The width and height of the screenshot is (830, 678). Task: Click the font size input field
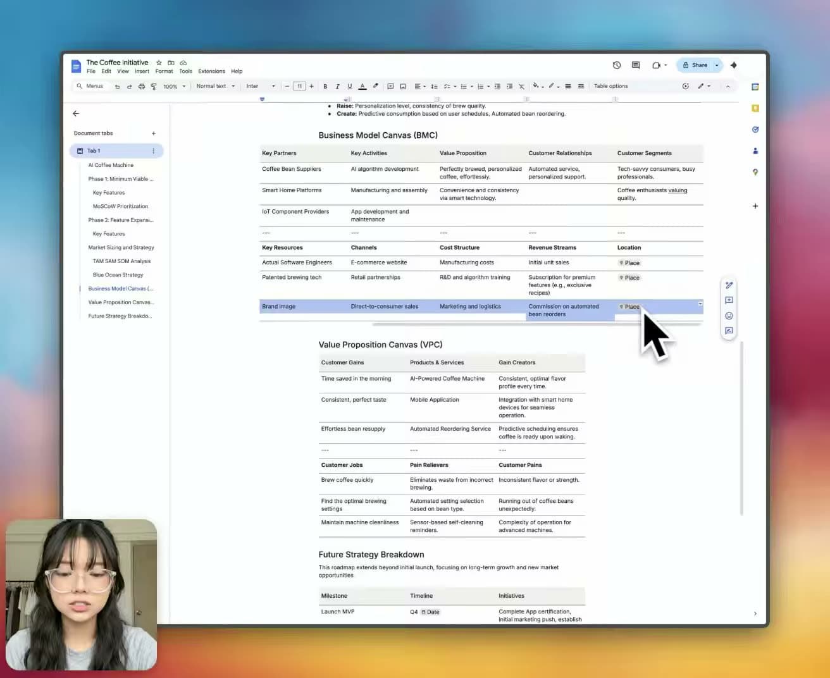[299, 86]
